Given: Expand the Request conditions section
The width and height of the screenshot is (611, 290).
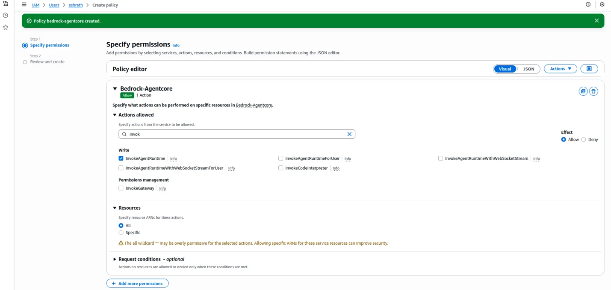Looking at the screenshot, I should (x=115, y=259).
